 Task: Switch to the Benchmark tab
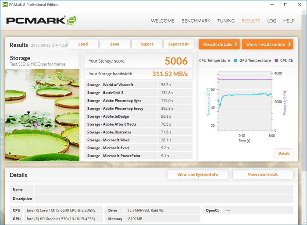196,21
